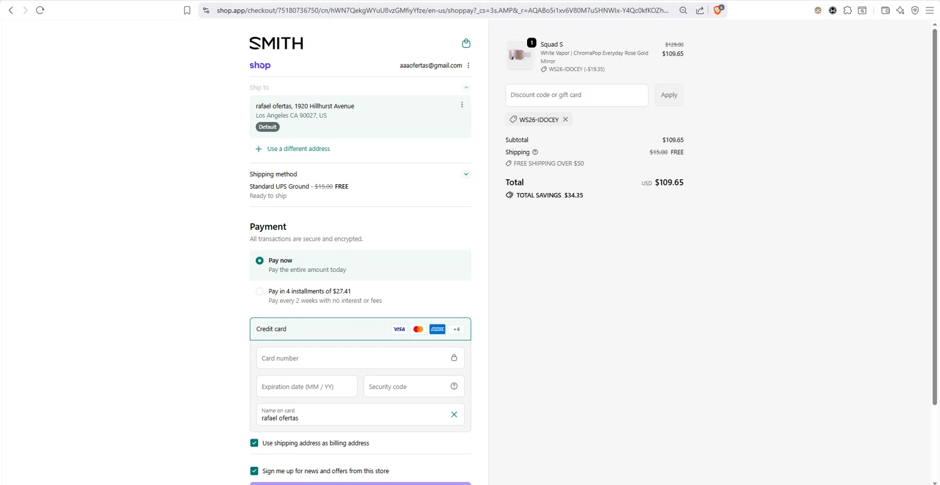Open the shipping address three-dot options

click(x=462, y=105)
